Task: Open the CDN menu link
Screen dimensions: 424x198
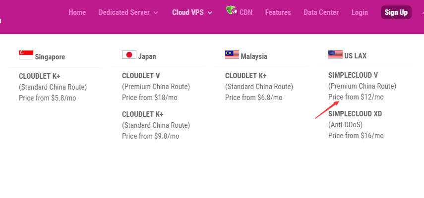Action: [246, 12]
